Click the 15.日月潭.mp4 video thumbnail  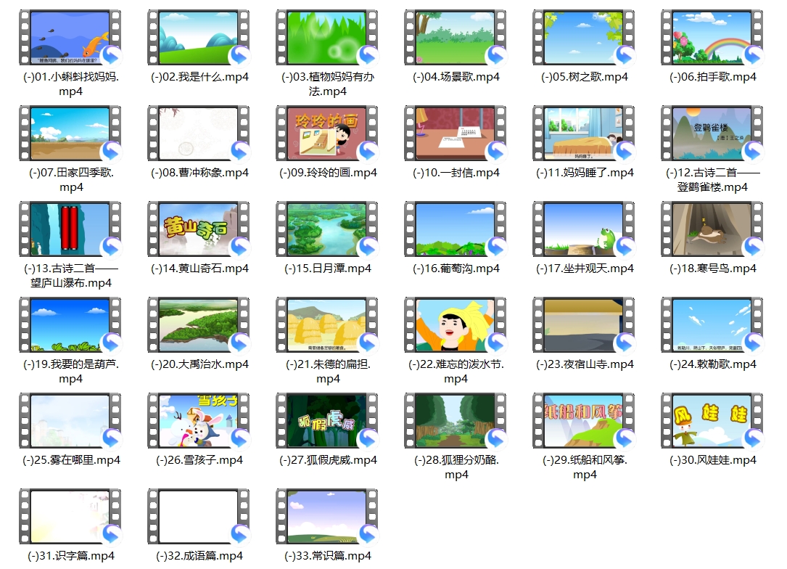[x=327, y=229]
